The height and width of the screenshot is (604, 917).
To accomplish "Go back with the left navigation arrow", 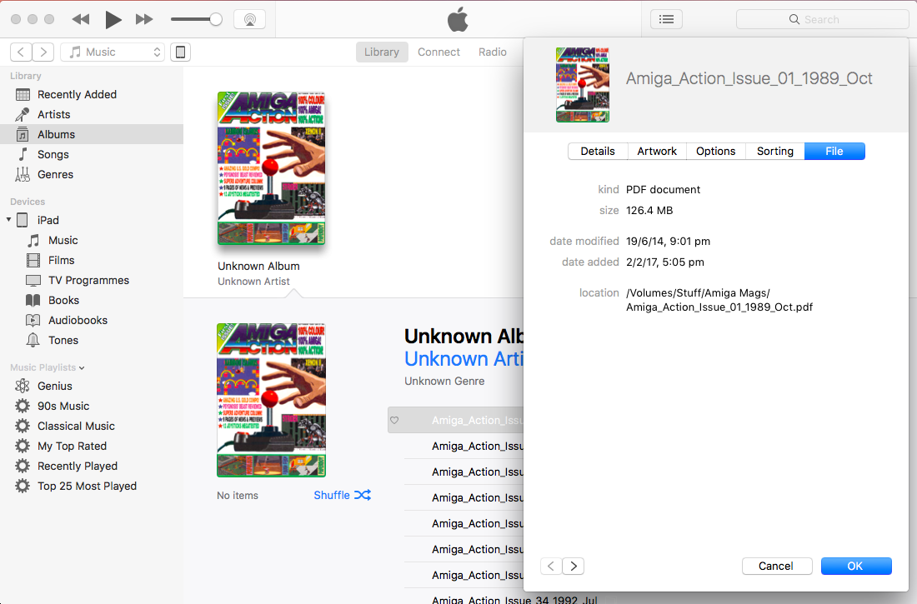I will (x=21, y=52).
